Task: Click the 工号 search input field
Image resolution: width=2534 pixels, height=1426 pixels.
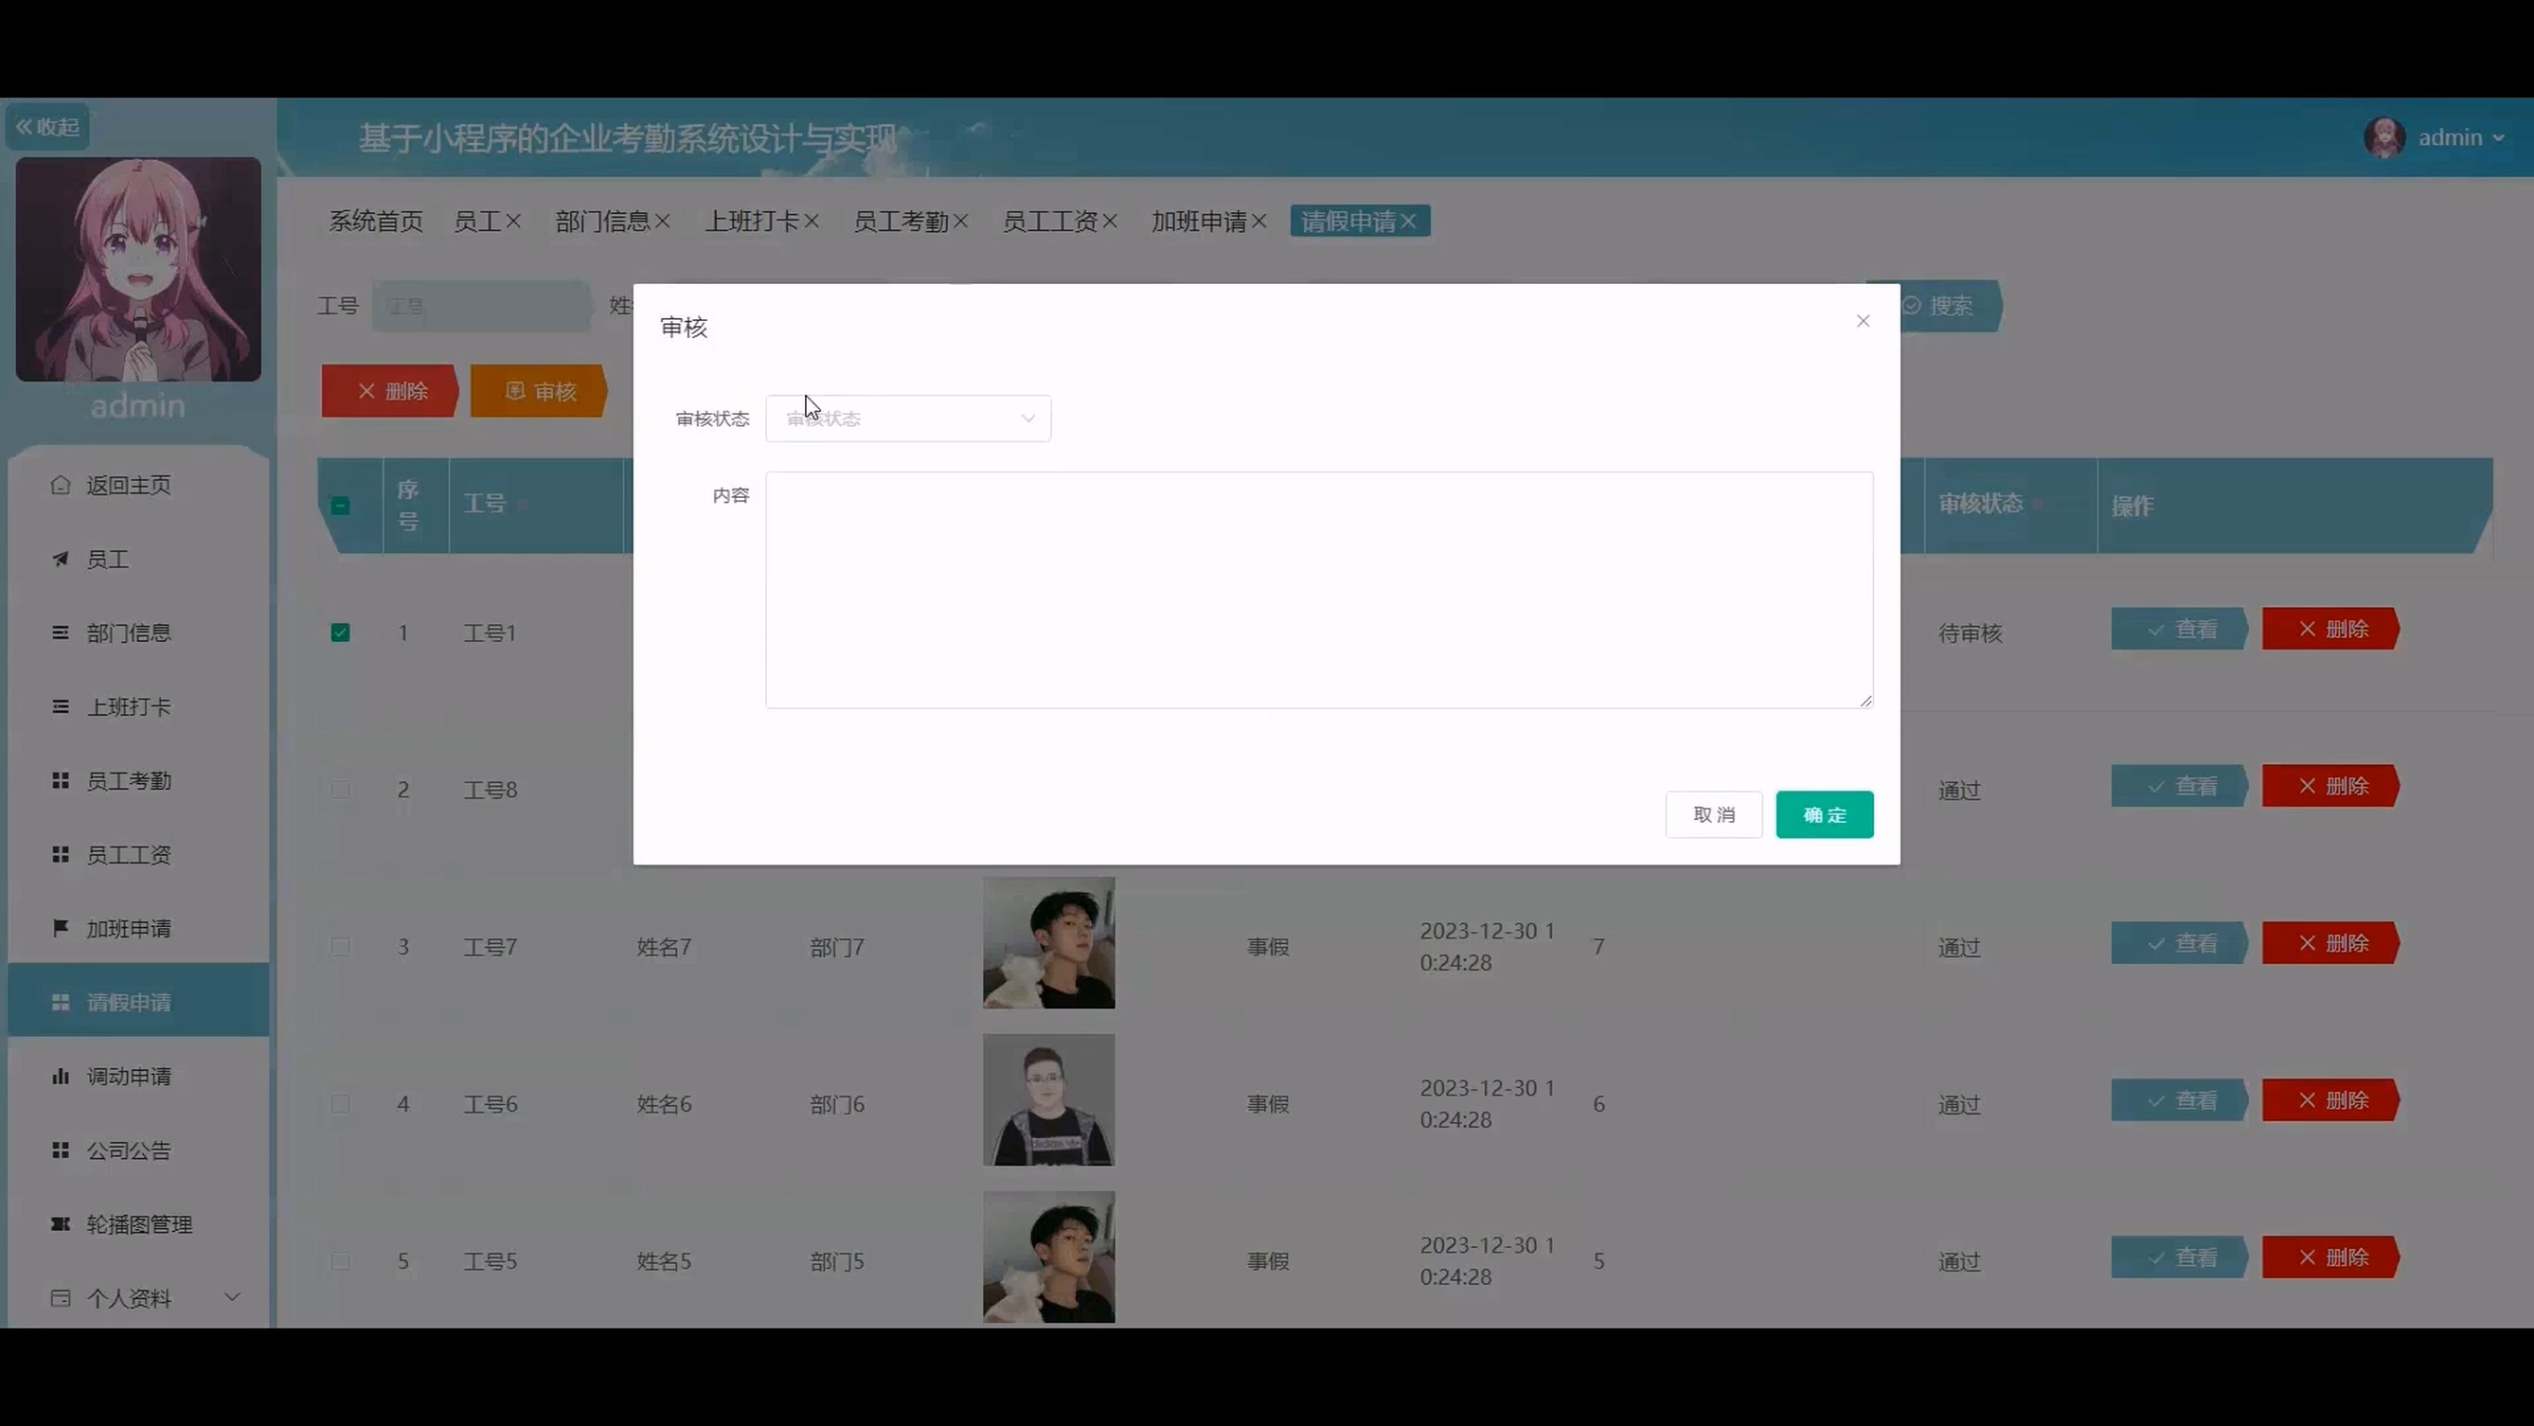Action: [480, 306]
